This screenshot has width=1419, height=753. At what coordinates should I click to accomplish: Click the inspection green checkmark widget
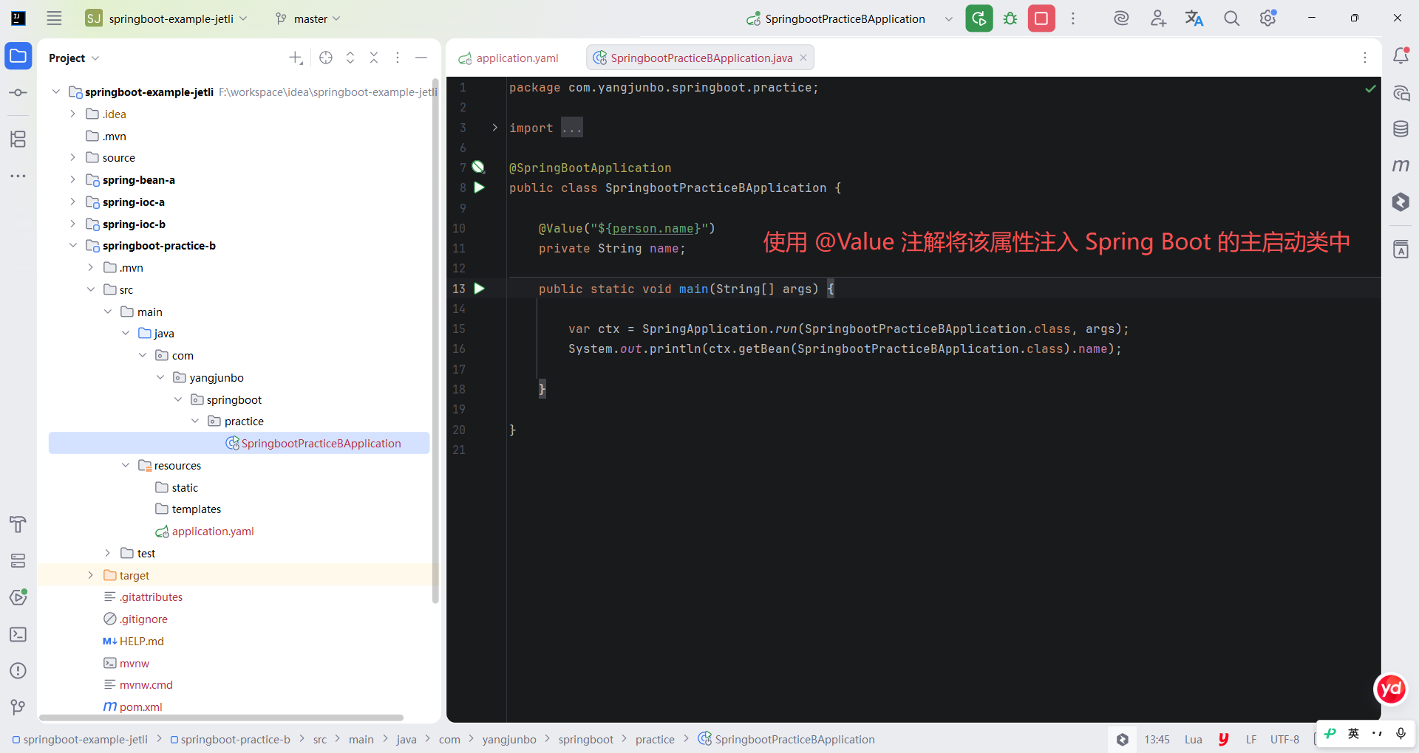point(1370,89)
